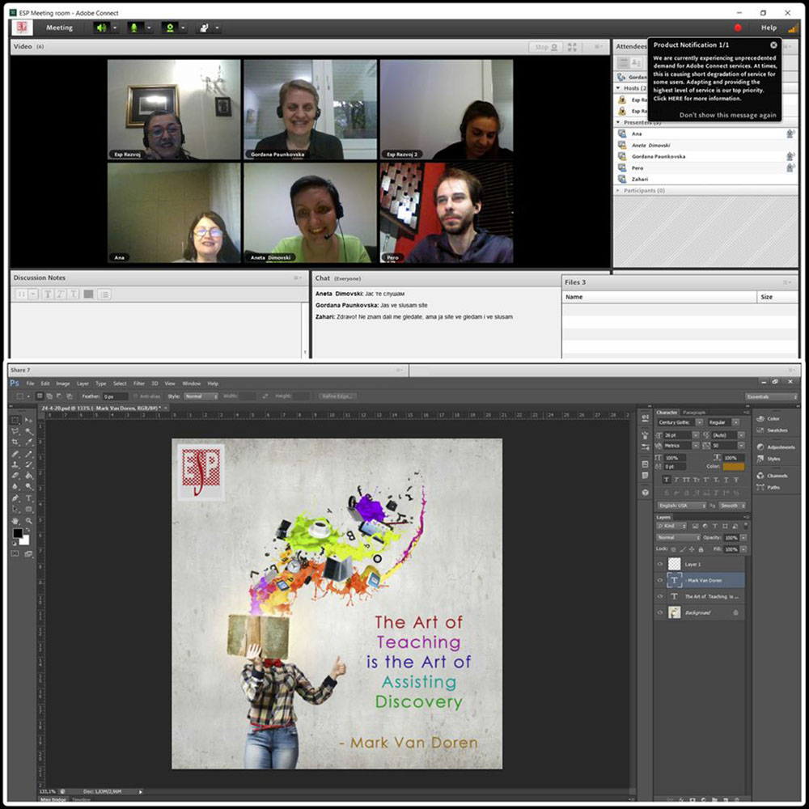Image resolution: width=809 pixels, height=809 pixels.
Task: Select the Blur tool
Action: [15, 487]
